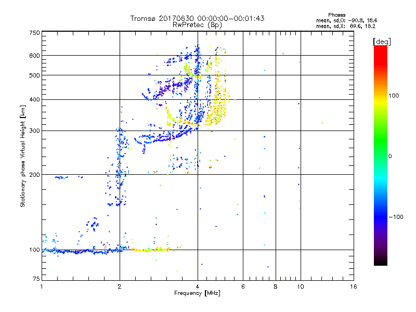The width and height of the screenshot is (416, 312).
Task: Click the '200' y-axis tick label
Action: (x=34, y=175)
